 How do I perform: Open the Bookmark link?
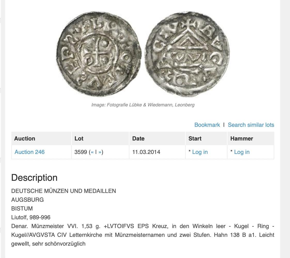207,125
